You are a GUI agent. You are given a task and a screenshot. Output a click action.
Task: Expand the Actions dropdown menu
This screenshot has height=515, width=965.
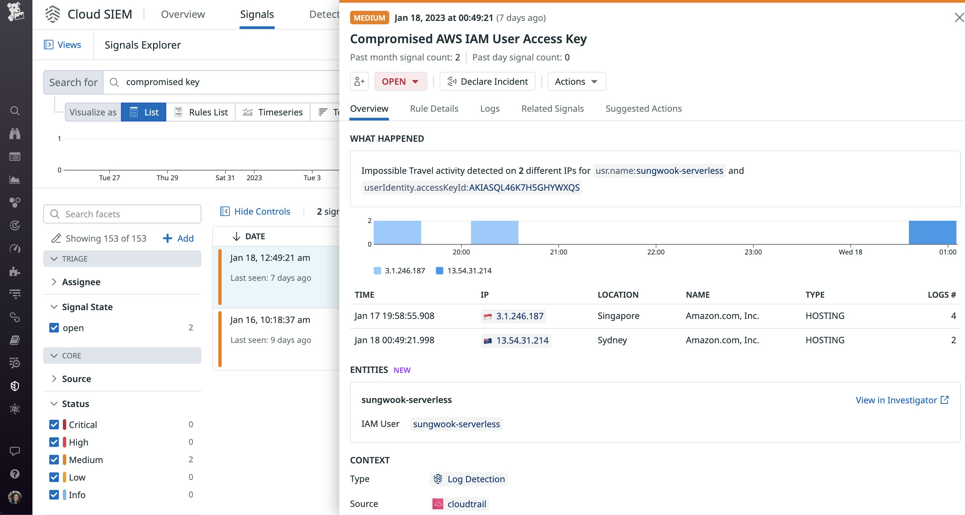pos(576,81)
